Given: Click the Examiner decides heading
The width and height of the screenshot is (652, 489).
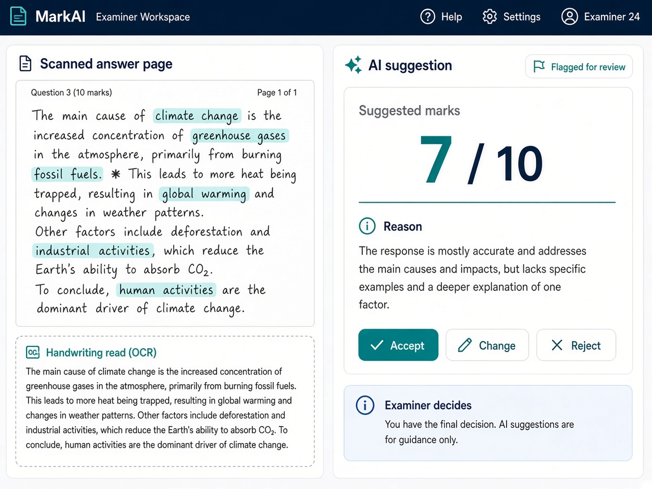Looking at the screenshot, I should [x=428, y=405].
